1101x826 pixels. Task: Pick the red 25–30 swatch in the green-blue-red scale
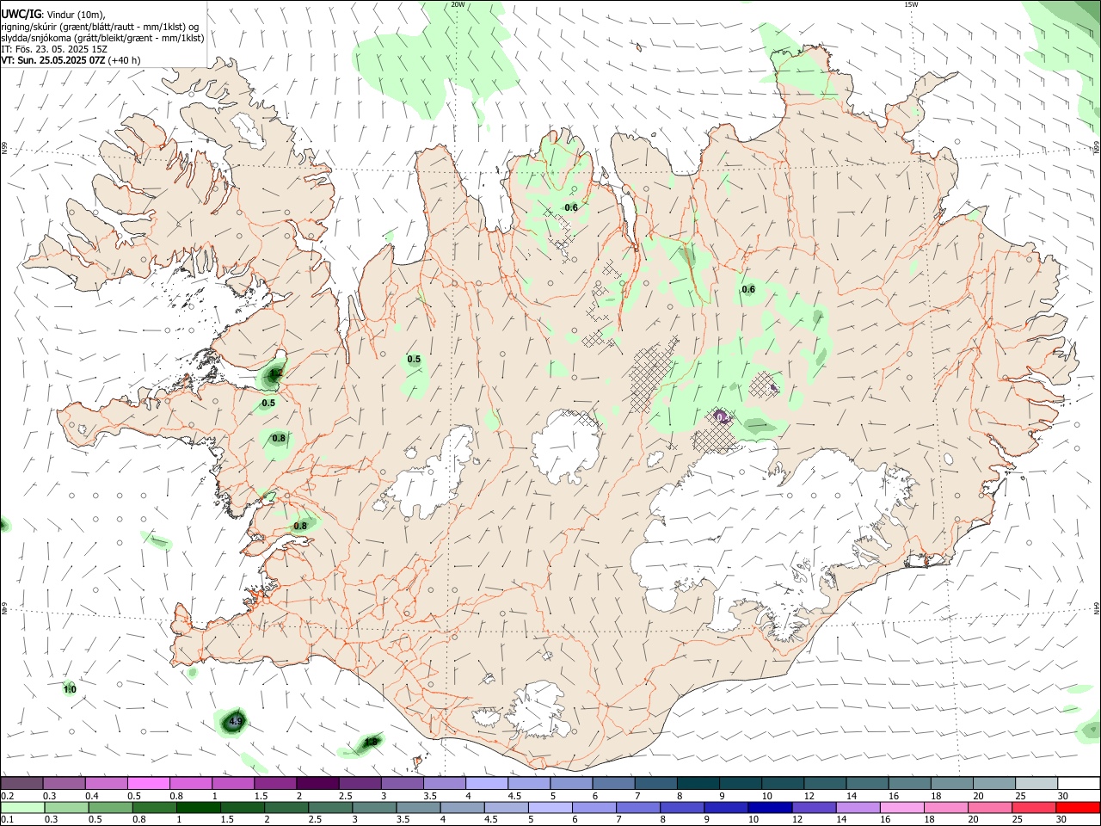(x=1034, y=807)
